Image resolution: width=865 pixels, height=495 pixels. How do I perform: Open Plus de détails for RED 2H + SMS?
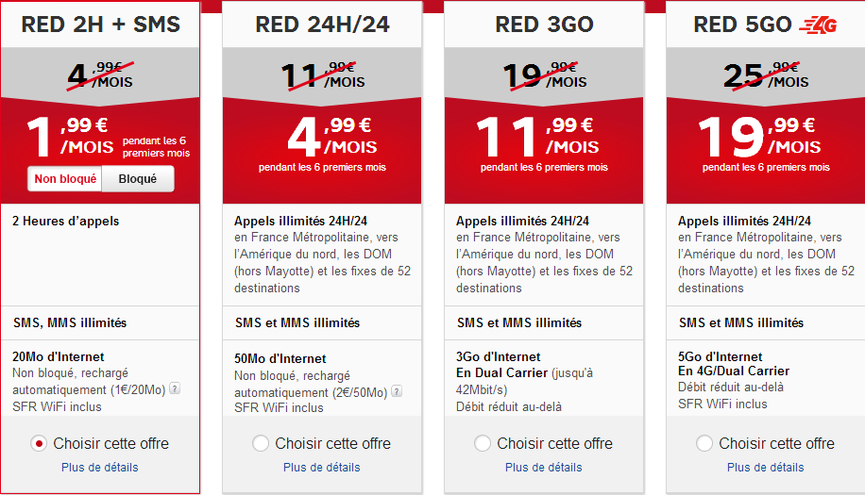(100, 468)
